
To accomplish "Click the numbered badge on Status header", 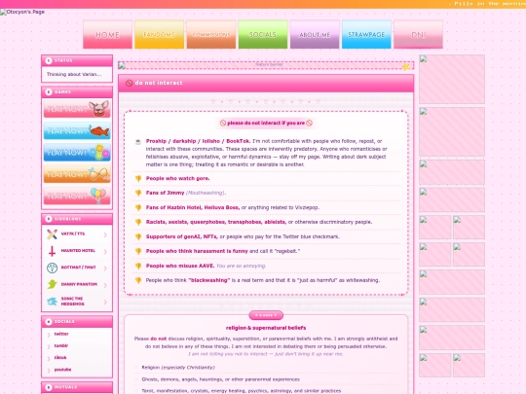I will pyautogui.click(x=49, y=60).
